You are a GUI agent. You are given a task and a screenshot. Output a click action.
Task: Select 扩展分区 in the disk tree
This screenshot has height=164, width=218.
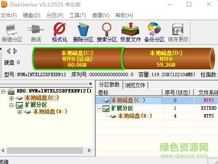(36, 105)
